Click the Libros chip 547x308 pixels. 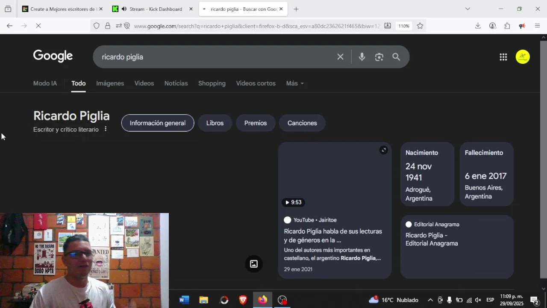(x=215, y=123)
